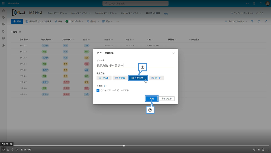Open the document file icon in left rail
Image resolution: width=271 pixels, height=153 pixels.
(3, 31)
